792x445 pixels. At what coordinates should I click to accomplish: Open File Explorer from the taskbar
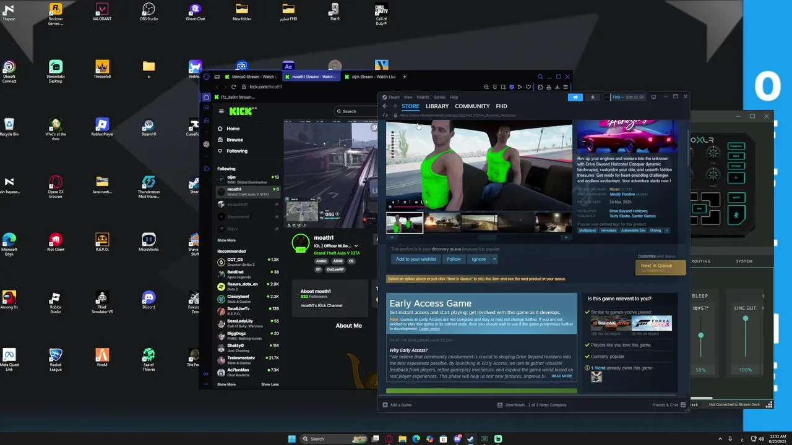[402, 439]
